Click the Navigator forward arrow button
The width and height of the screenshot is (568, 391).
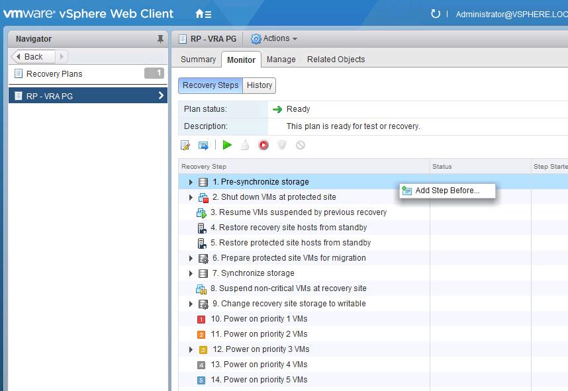[x=62, y=57]
